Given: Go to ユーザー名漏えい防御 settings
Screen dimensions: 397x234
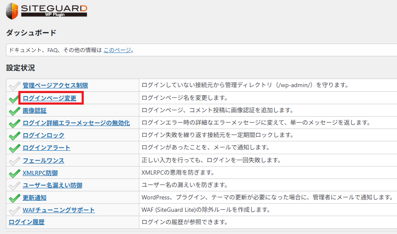Looking at the screenshot, I should pos(52,185).
